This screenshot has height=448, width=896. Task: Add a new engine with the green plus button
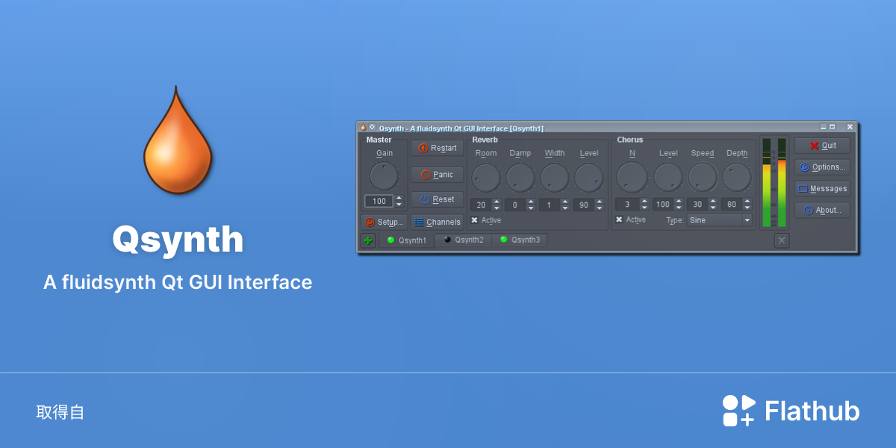tap(368, 240)
